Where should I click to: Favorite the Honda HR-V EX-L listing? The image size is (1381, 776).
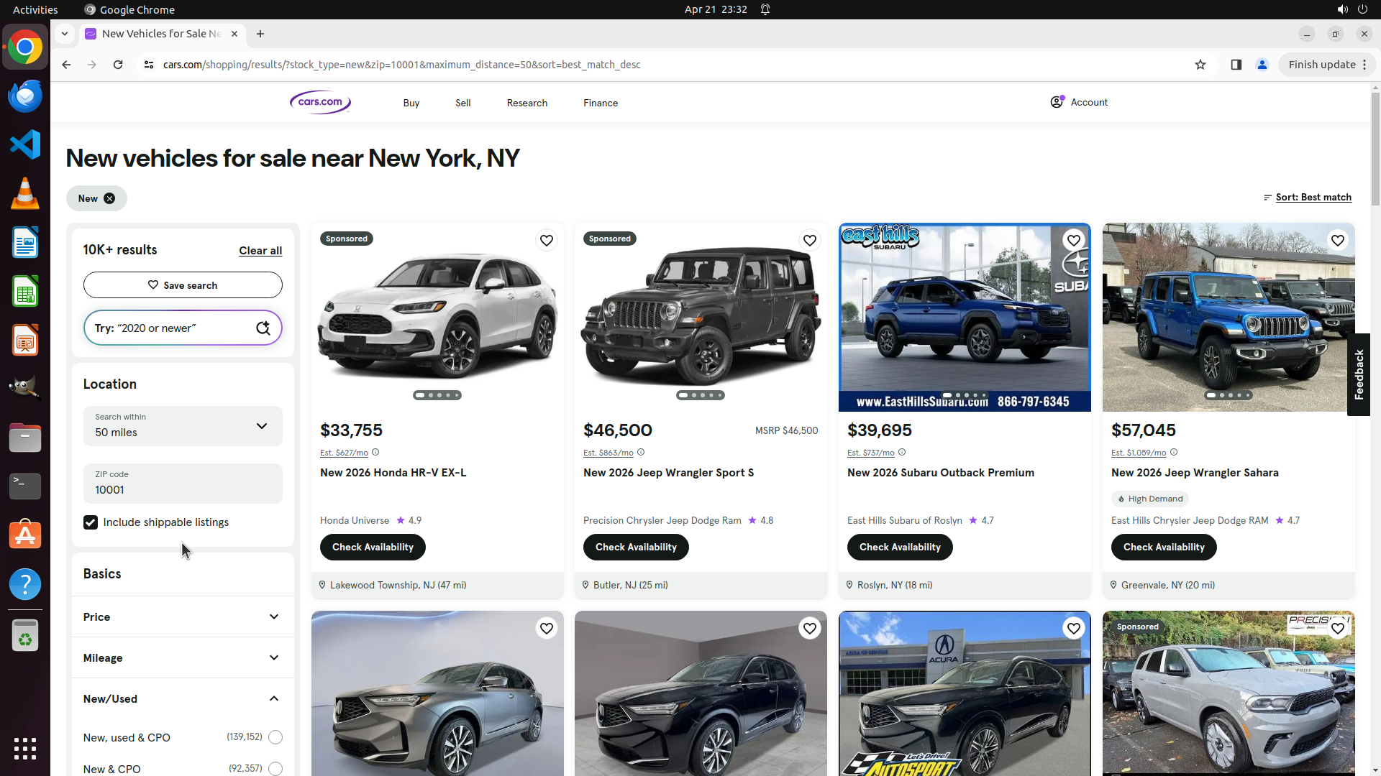click(547, 241)
